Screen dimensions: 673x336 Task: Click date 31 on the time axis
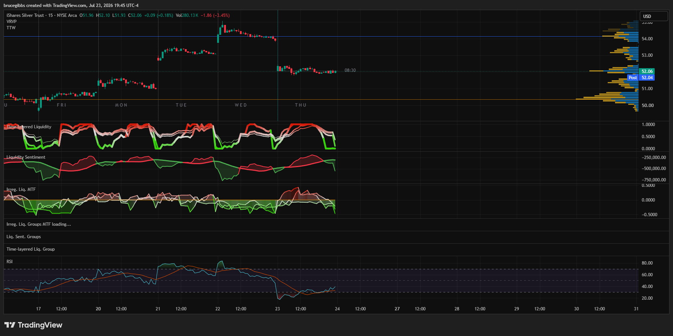pyautogui.click(x=636, y=309)
